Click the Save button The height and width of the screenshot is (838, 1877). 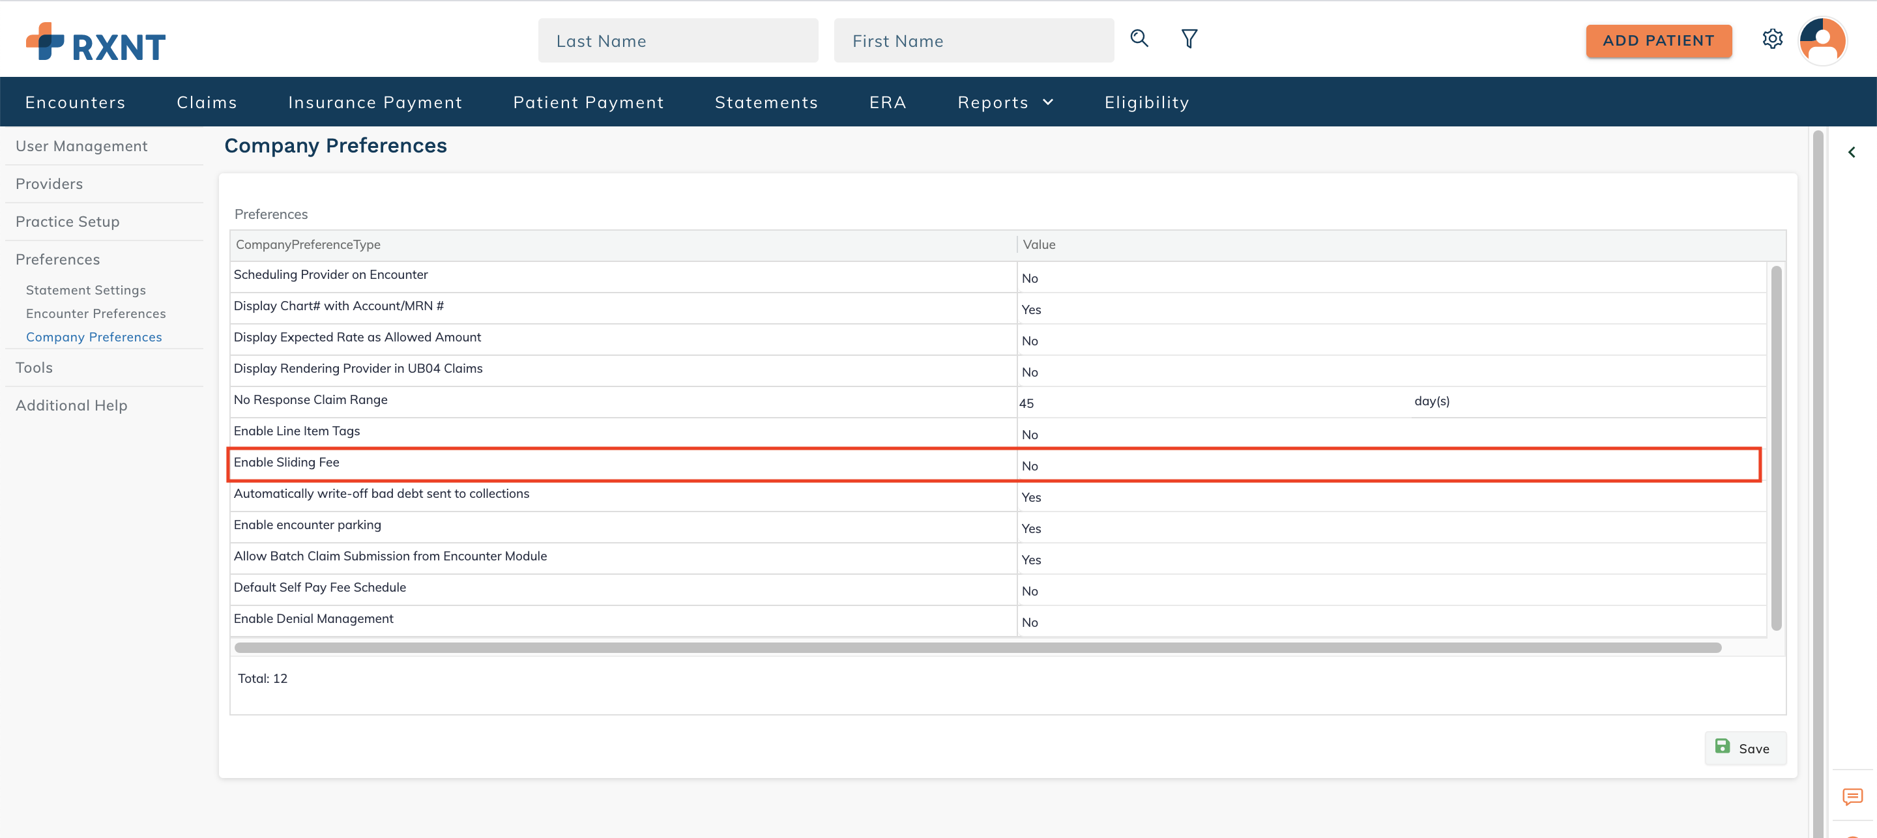click(x=1745, y=747)
